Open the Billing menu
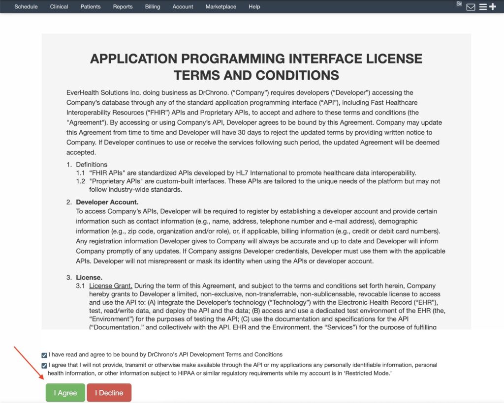 click(153, 6)
